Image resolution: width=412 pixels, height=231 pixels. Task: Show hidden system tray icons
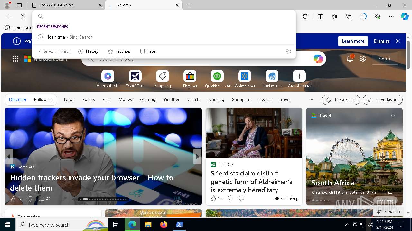347,225
